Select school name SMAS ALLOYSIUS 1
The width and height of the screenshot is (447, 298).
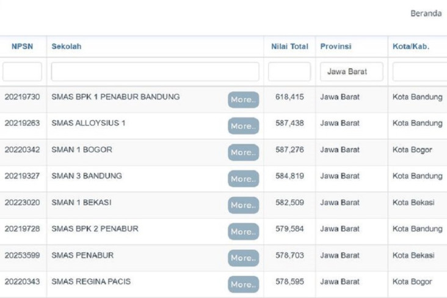(x=89, y=123)
